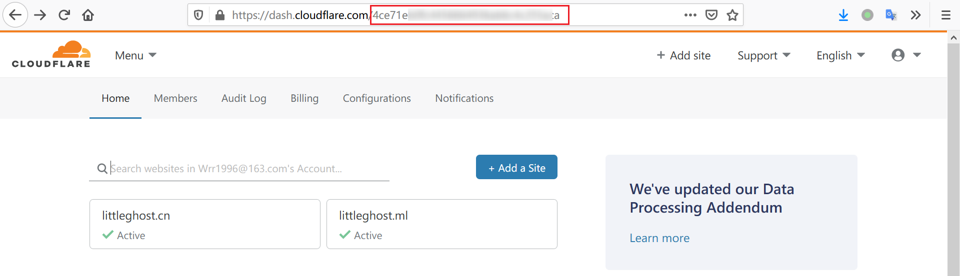Open the browser home page icon

[x=88, y=15]
